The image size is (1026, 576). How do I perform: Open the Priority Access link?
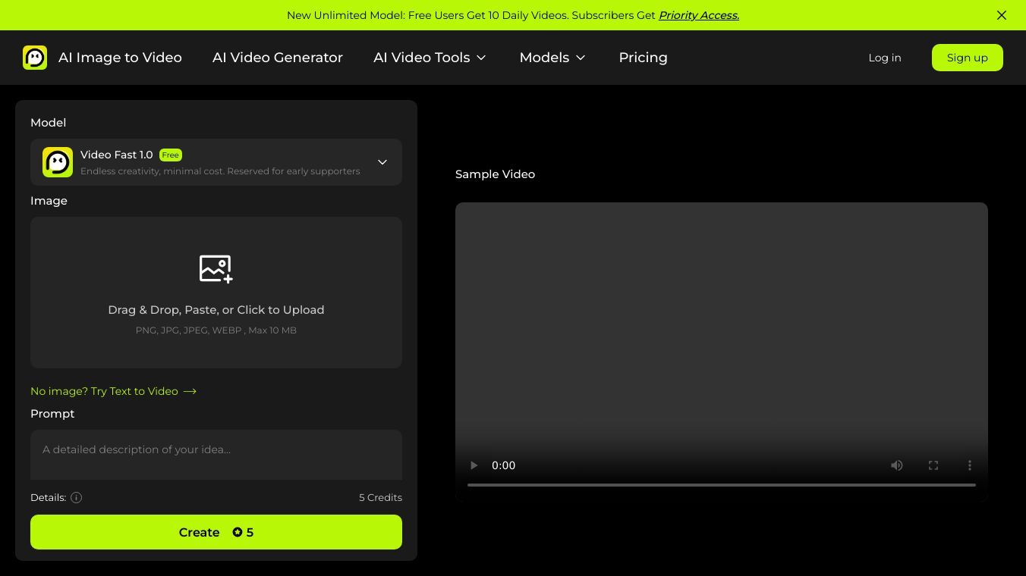coord(699,15)
